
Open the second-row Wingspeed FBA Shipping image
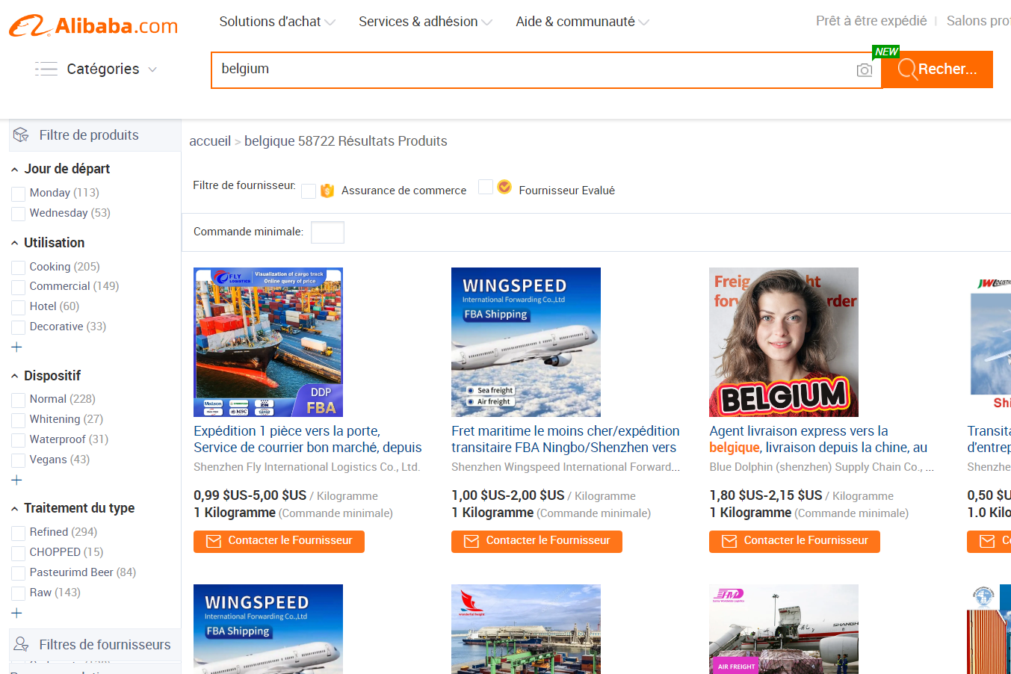pos(268,629)
